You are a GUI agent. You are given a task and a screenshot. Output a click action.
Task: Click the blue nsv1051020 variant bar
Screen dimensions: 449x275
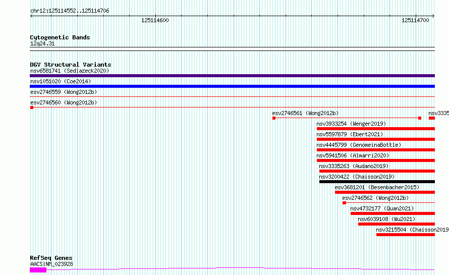pos(232,86)
